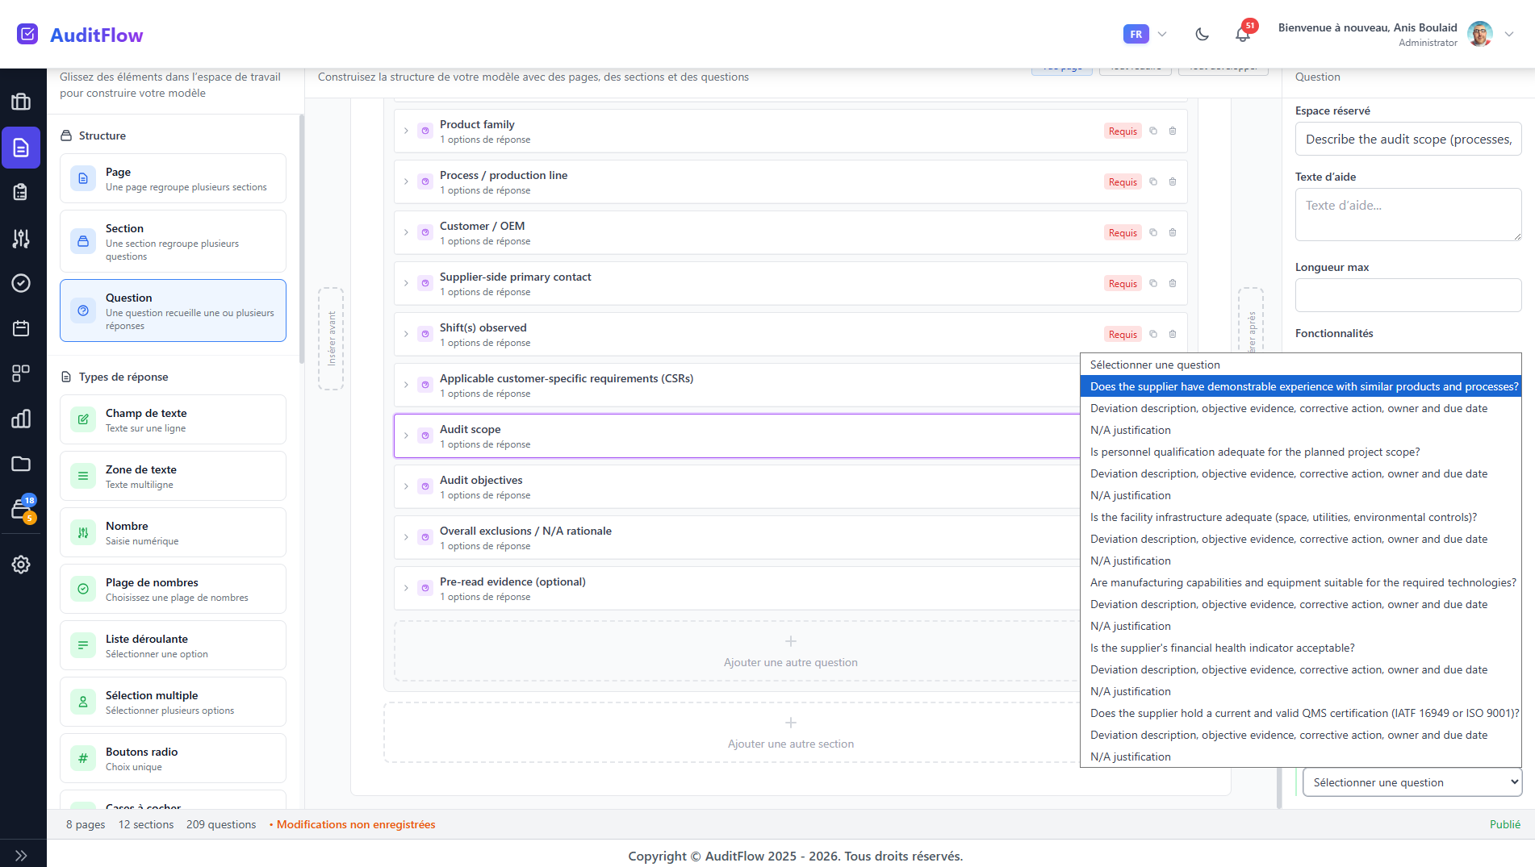Delete the Supplier-side primary contact question

pyautogui.click(x=1173, y=283)
